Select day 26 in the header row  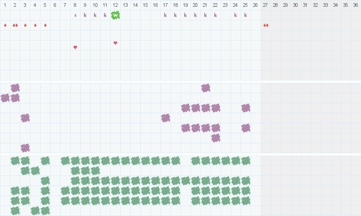click(255, 5)
